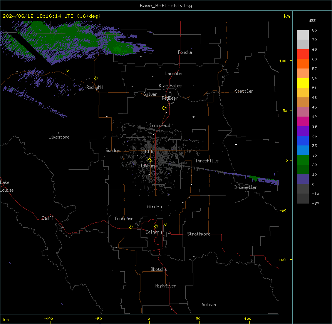Click the Cochrane town label
This screenshot has height=324, width=332.
[x=124, y=219]
